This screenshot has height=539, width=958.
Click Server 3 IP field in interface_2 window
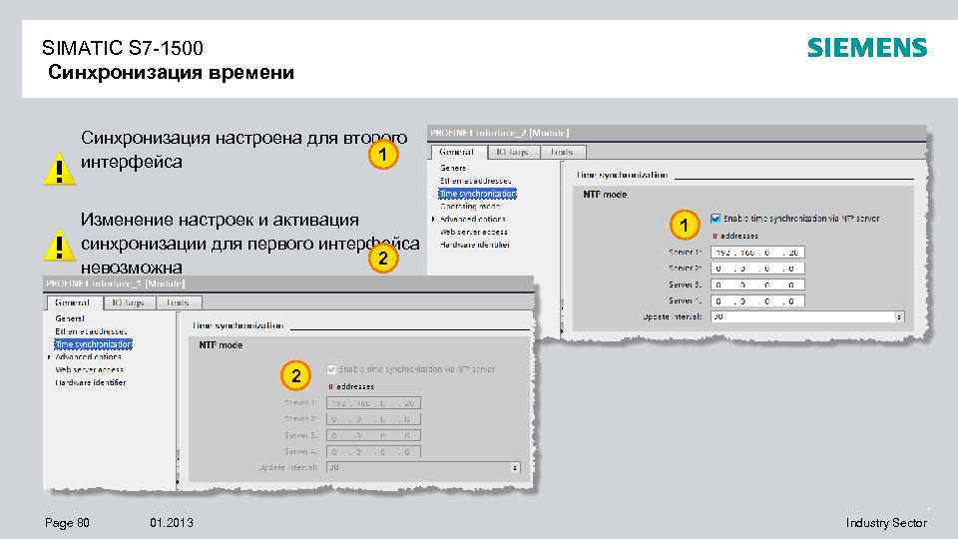point(757,284)
